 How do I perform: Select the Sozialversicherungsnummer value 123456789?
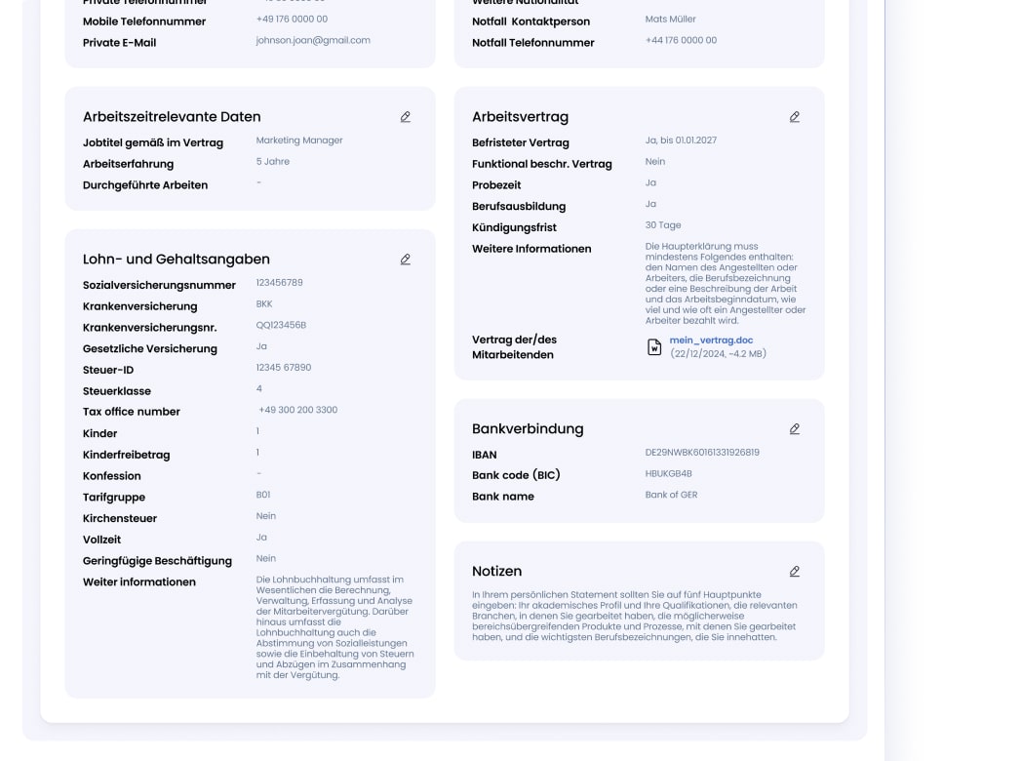pos(280,283)
